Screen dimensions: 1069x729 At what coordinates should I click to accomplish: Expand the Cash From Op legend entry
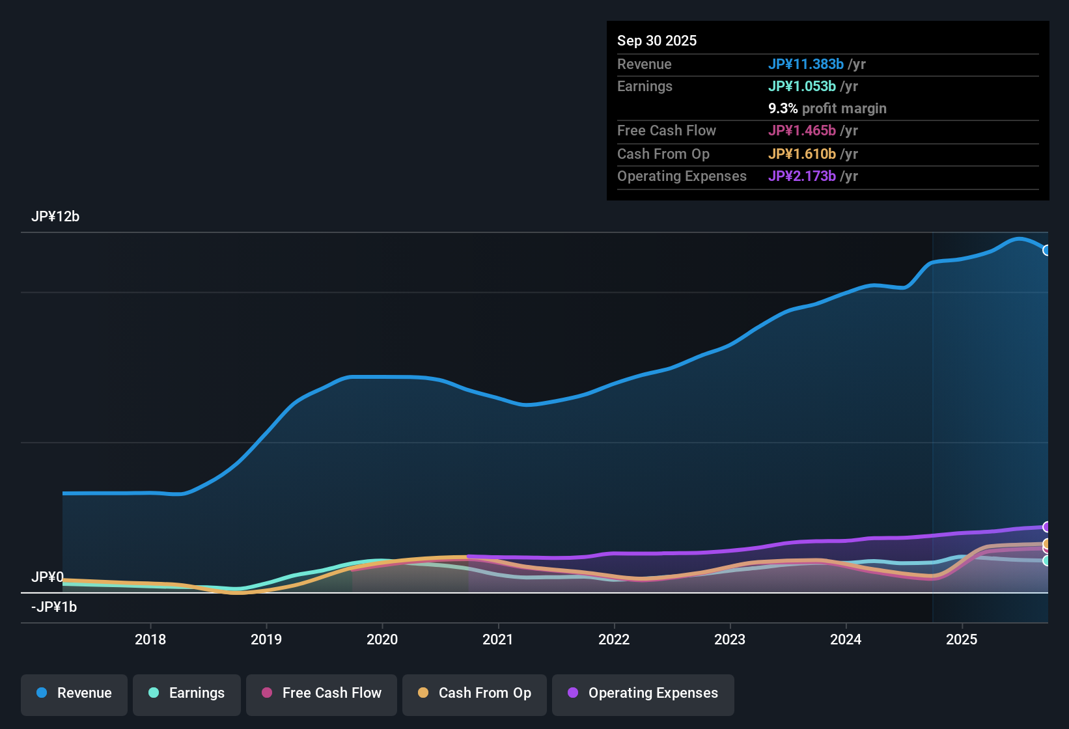[474, 695]
